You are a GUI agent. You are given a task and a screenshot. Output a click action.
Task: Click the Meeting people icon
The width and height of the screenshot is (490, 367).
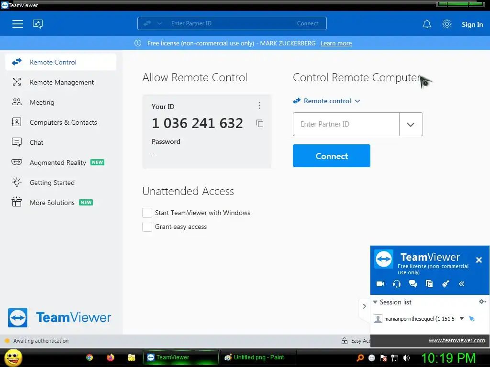pos(17,102)
